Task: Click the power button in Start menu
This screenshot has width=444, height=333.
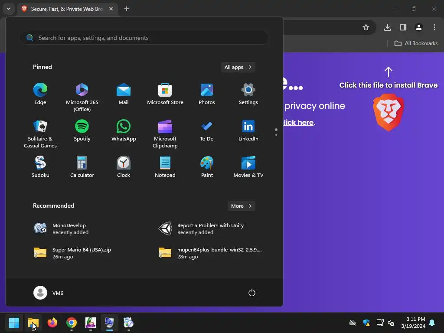Action: [x=252, y=293]
